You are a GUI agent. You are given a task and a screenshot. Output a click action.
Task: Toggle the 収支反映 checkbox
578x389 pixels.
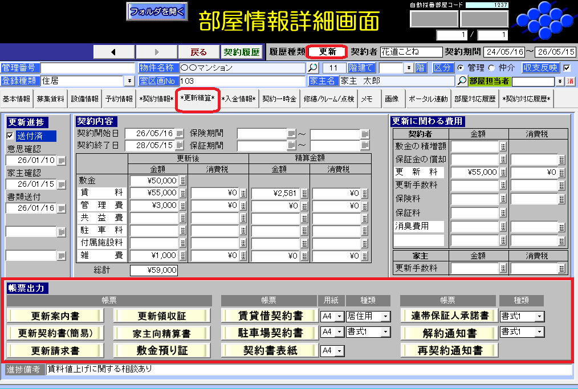[567, 68]
